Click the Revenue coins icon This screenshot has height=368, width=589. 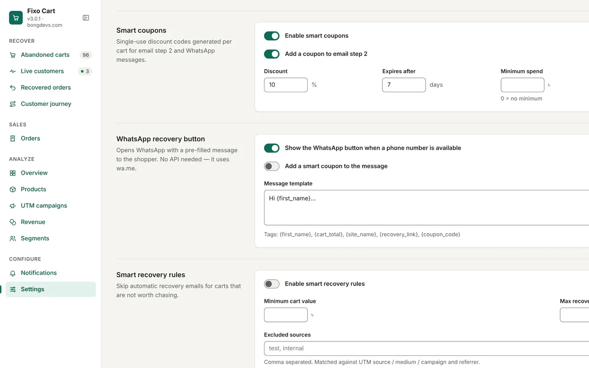[x=13, y=222]
